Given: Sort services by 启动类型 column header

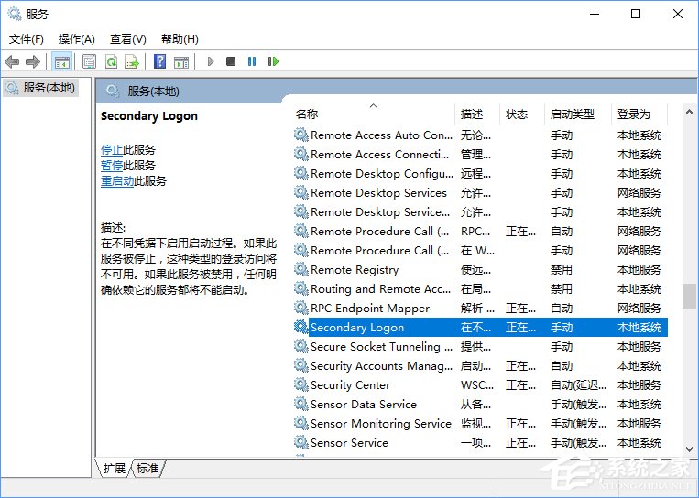Looking at the screenshot, I should 571,114.
